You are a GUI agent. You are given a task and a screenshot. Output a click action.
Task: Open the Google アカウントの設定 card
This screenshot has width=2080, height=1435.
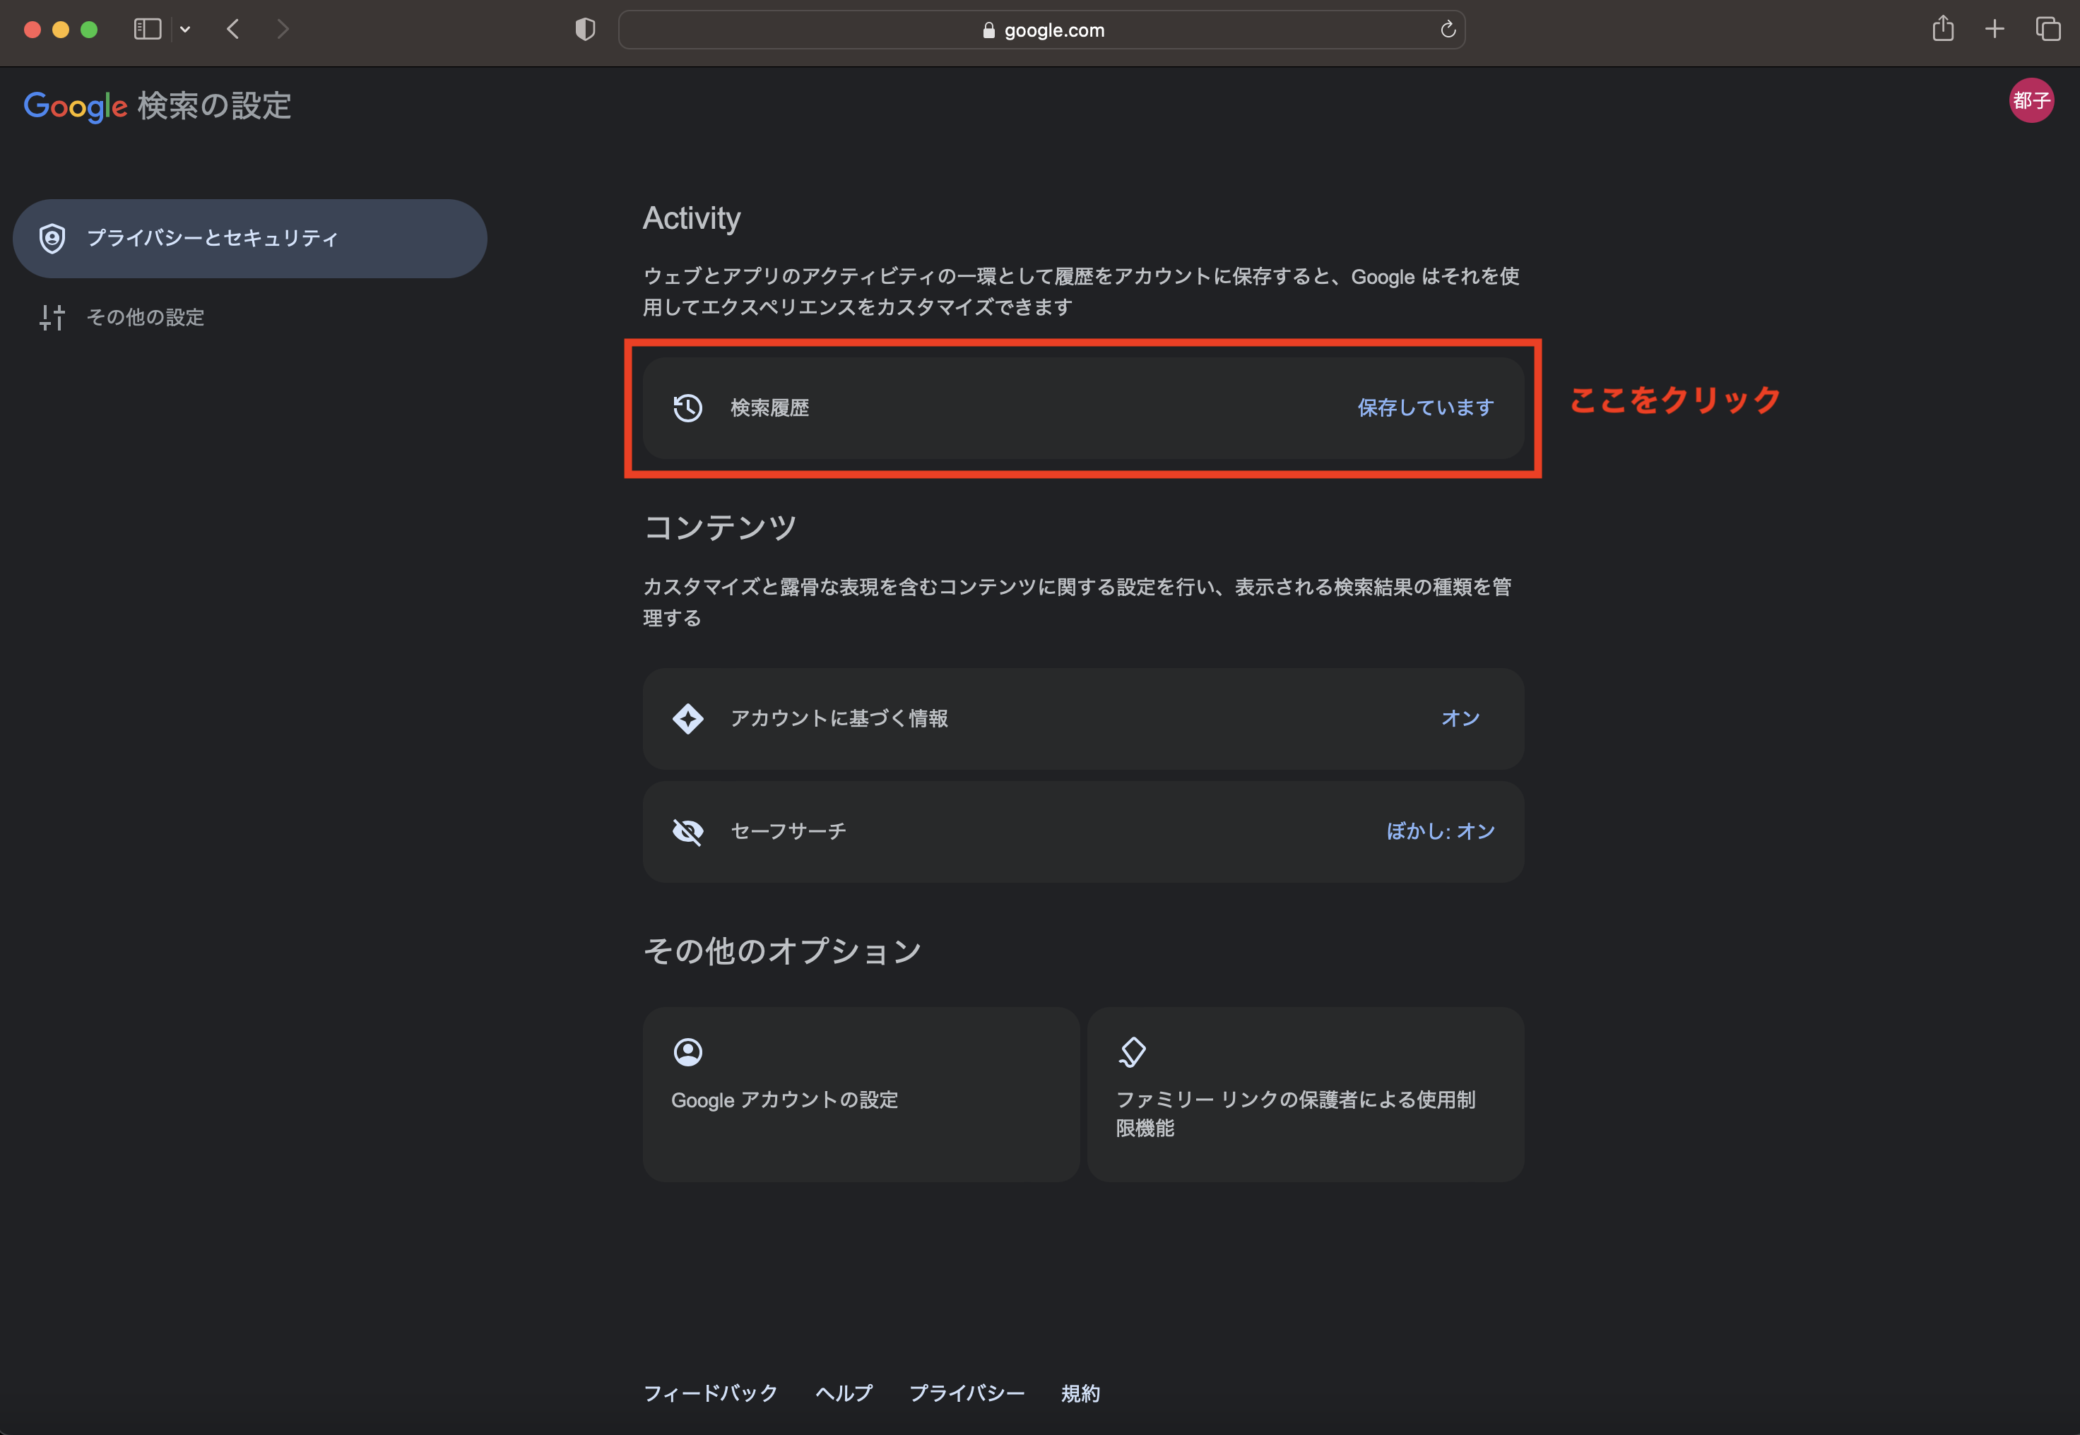tap(861, 1094)
